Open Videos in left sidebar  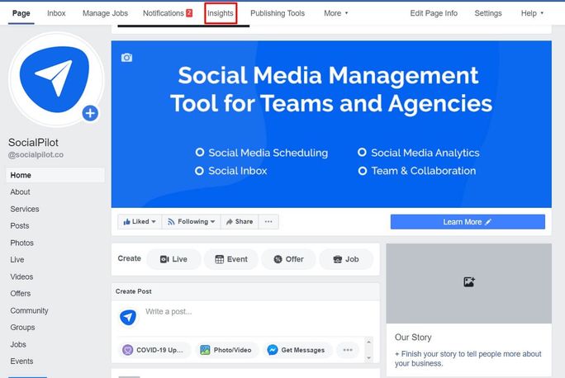[x=21, y=276]
